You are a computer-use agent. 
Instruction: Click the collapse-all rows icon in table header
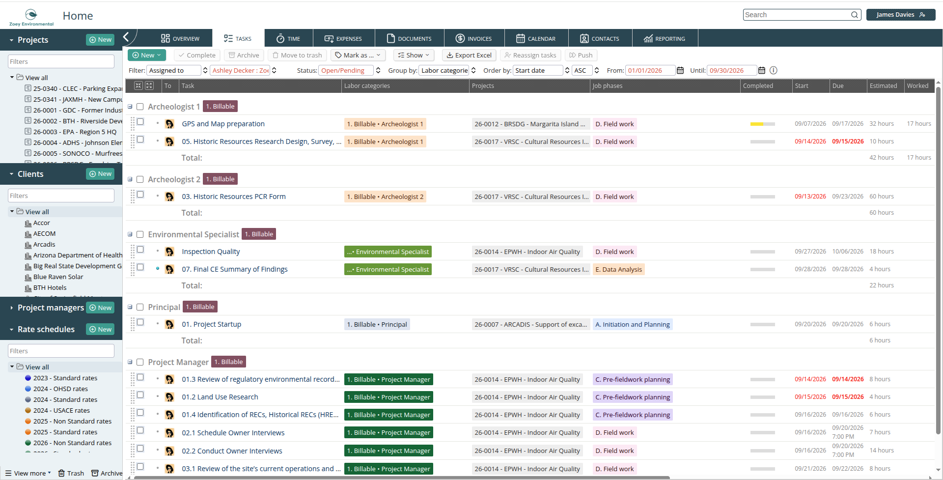139,85
